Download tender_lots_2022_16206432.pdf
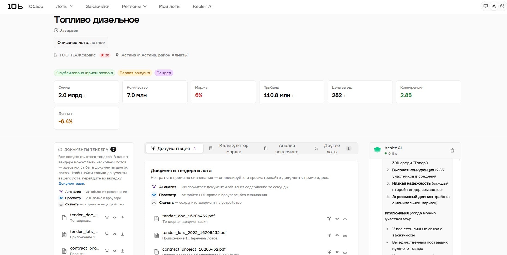Viewport: 507px width, 255px height. (x=345, y=235)
